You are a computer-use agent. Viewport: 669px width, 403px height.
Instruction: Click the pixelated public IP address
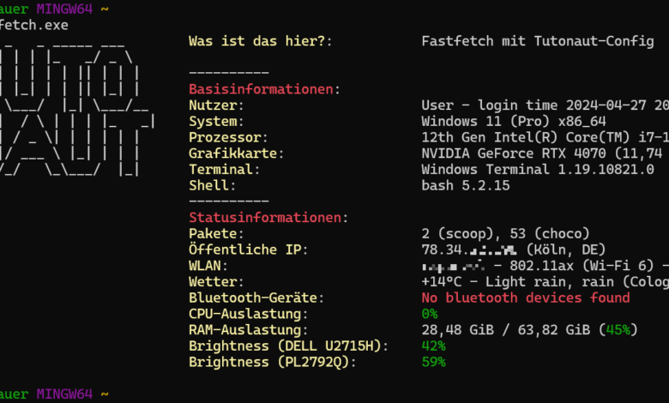coord(469,250)
